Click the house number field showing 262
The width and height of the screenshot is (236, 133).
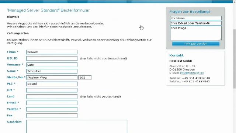(x=85, y=78)
